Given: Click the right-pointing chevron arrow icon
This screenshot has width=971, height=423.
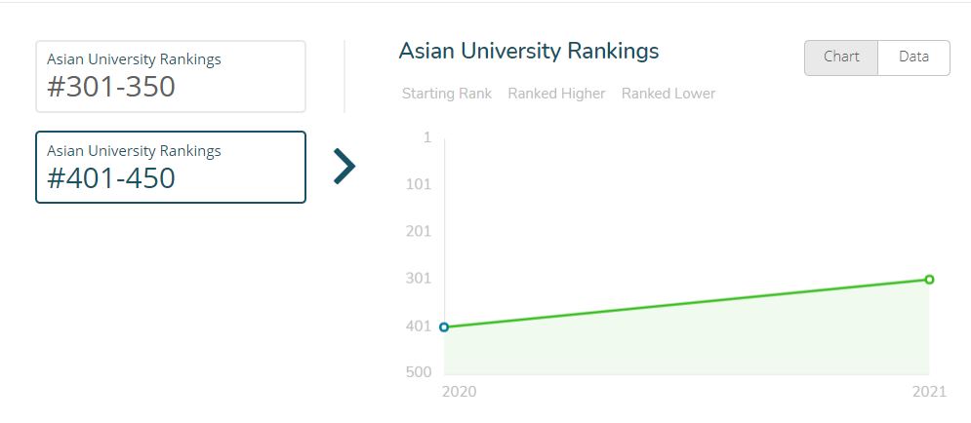Looking at the screenshot, I should 344,167.
